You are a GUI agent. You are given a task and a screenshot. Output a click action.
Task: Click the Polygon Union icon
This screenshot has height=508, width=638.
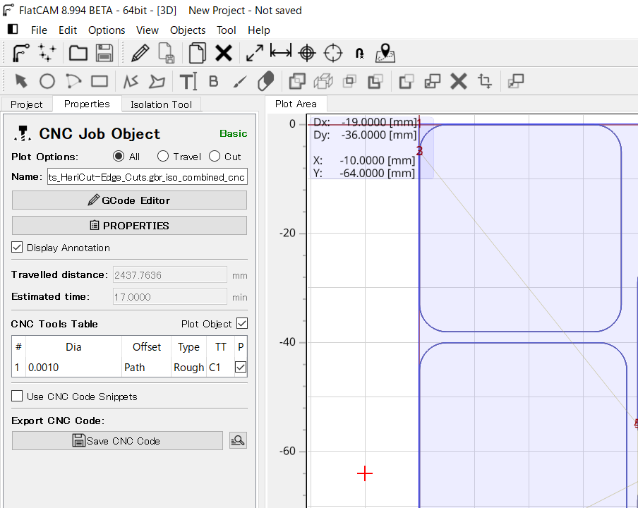(x=297, y=81)
